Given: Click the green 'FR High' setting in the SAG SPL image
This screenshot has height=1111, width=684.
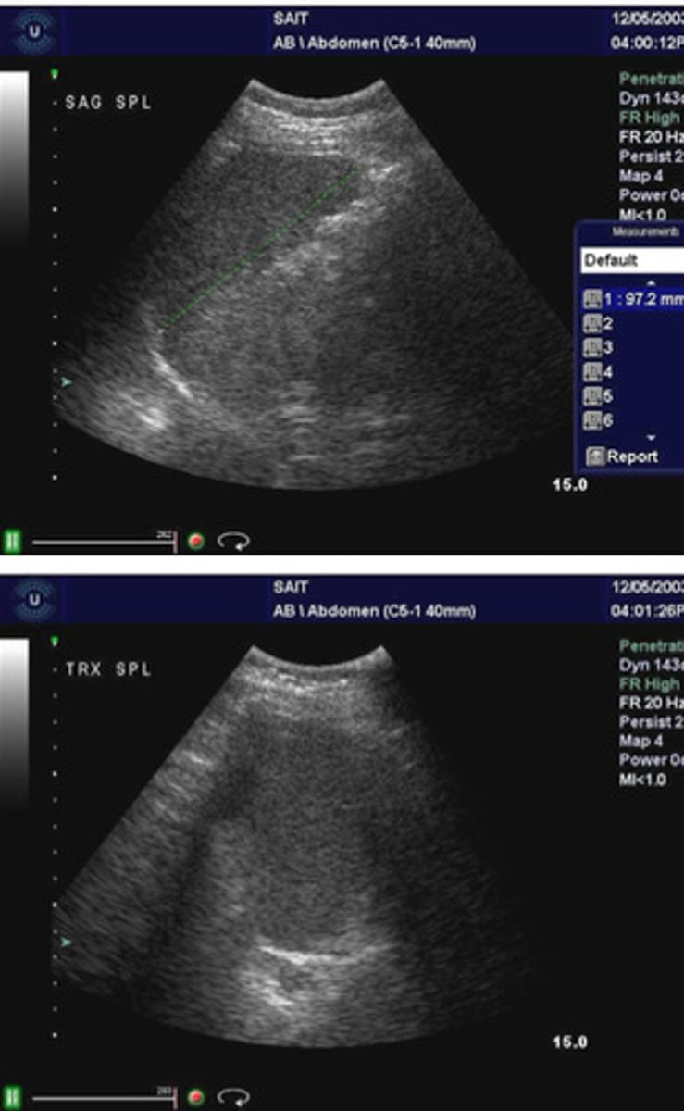Looking at the screenshot, I should [x=651, y=118].
